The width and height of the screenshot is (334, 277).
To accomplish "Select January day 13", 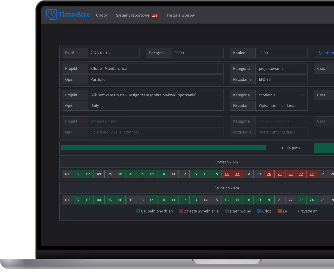I will coord(195,174).
